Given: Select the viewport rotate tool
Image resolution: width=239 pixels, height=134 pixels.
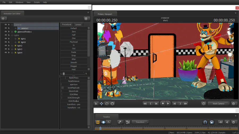Looking at the screenshot, I should point(107,104).
